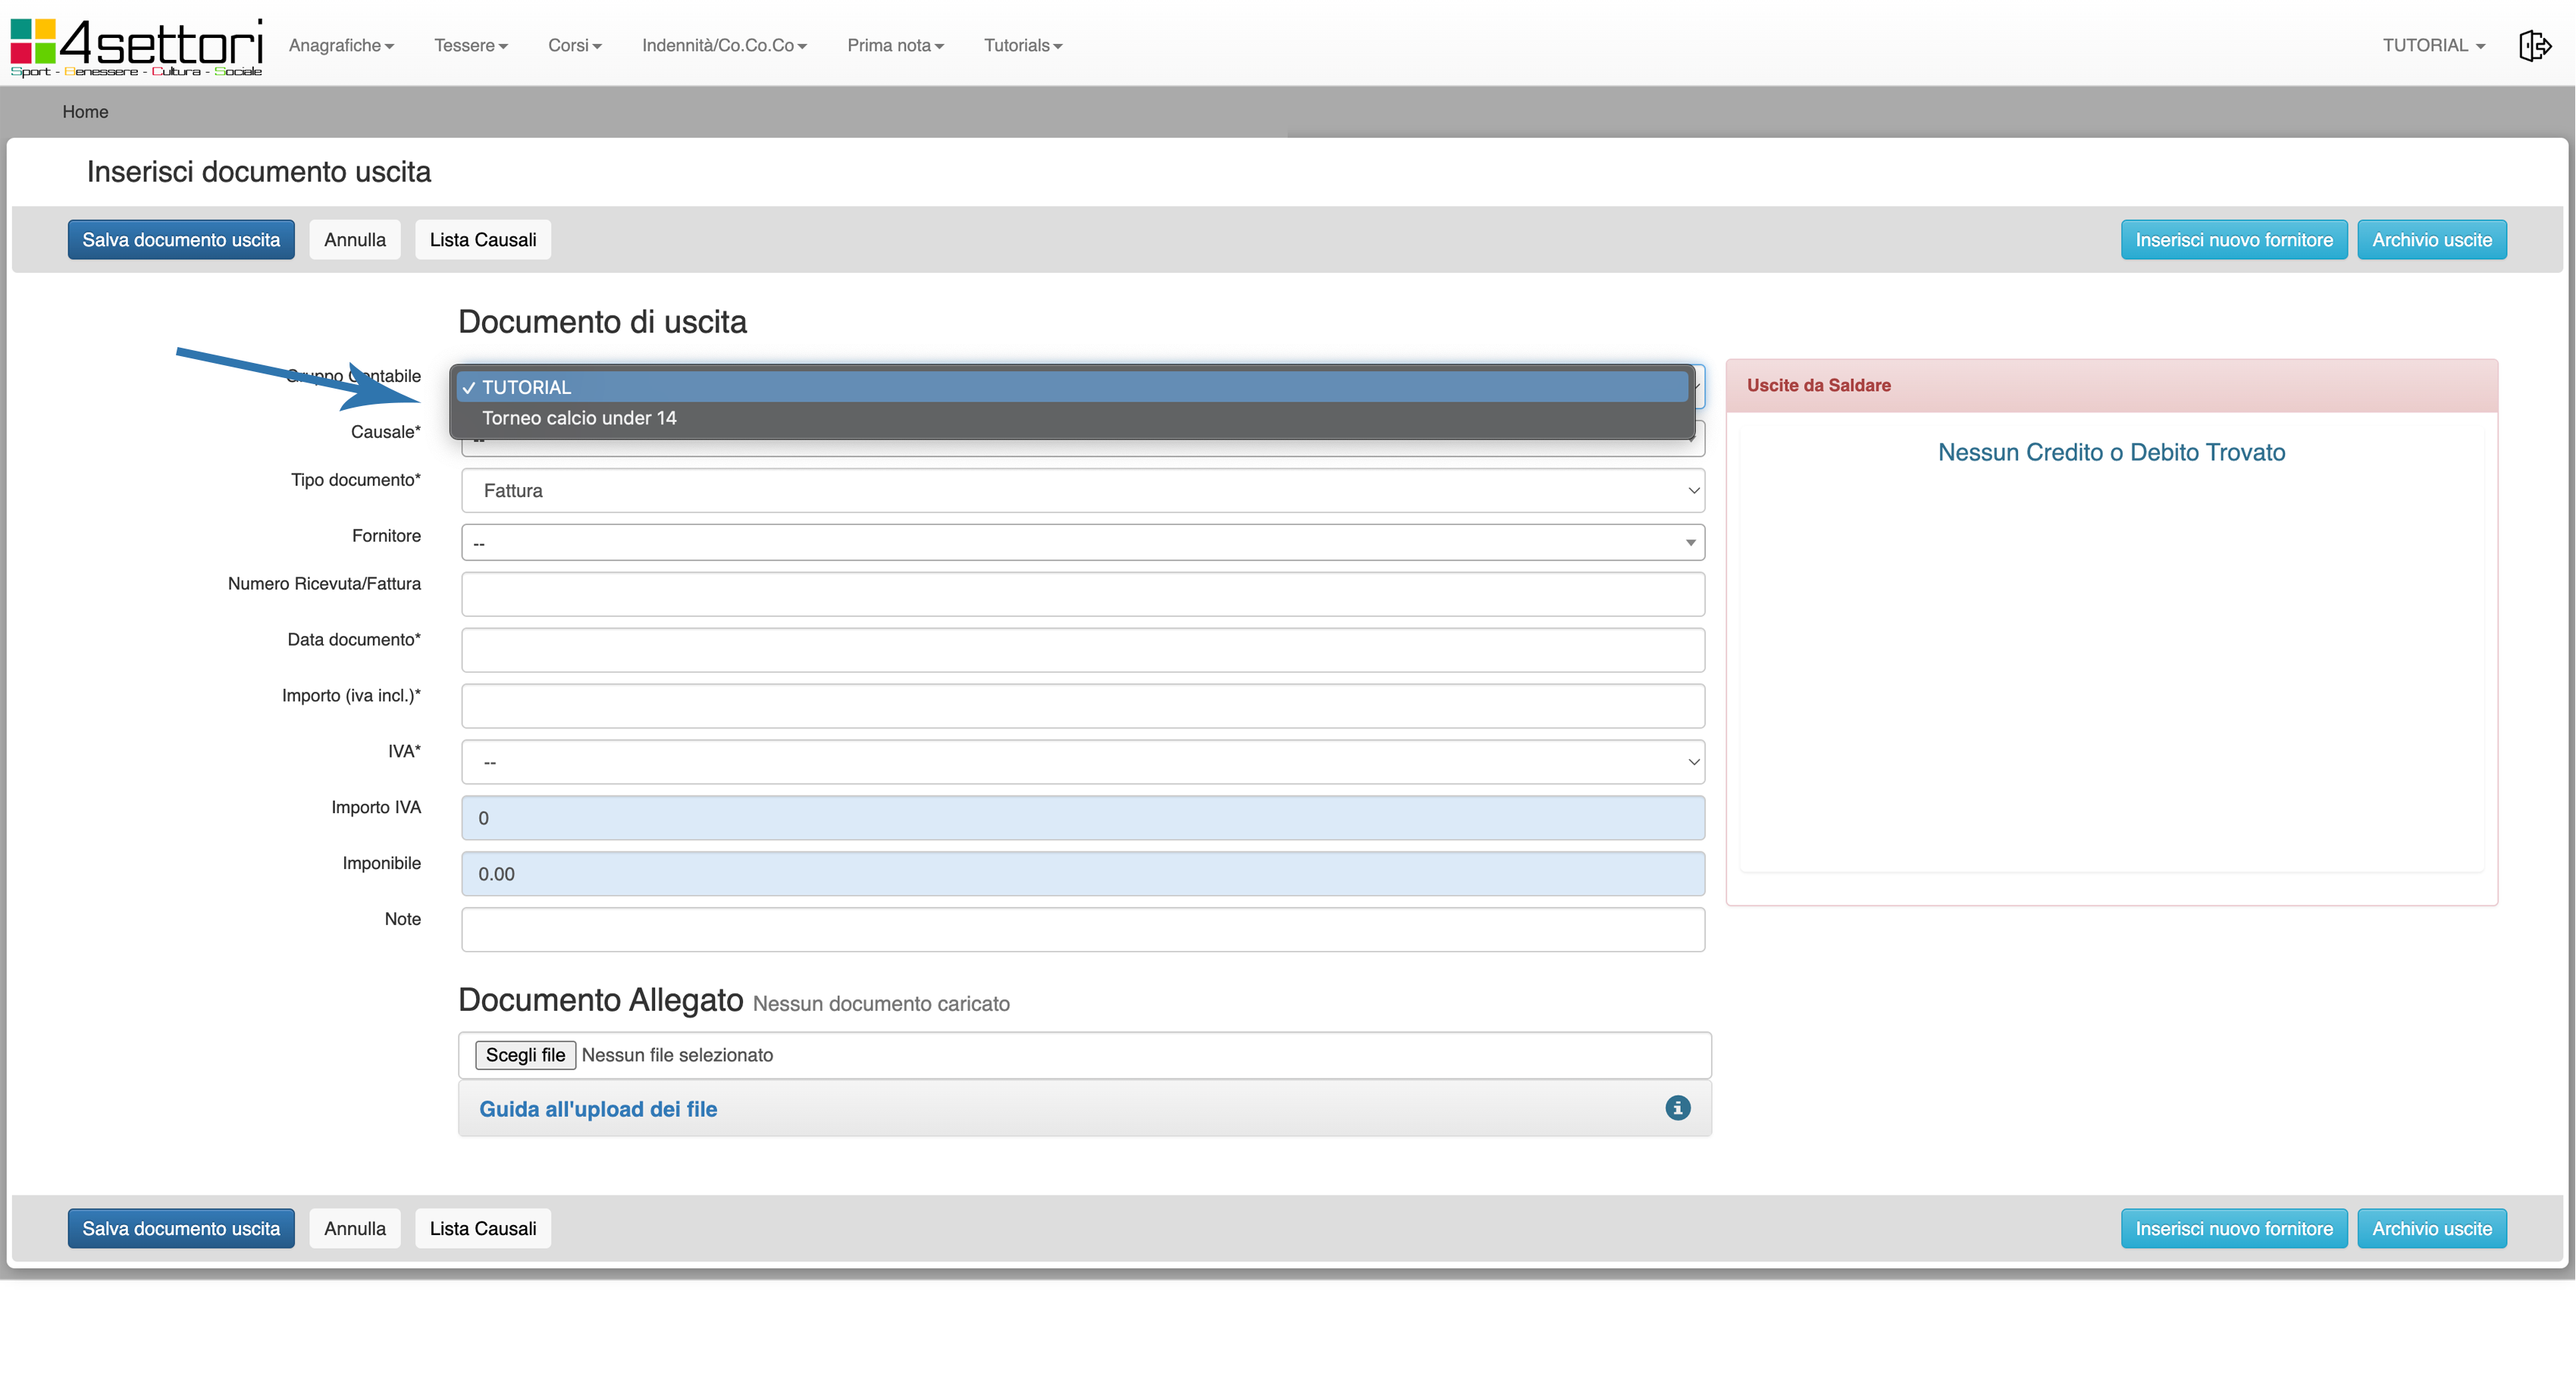2576x1382 pixels.
Task: Click the 4settori logo
Action: [137, 46]
